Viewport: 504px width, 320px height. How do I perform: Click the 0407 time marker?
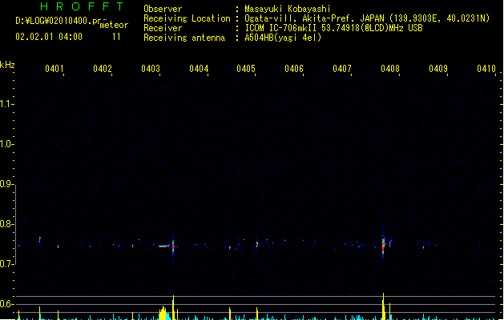(x=342, y=69)
